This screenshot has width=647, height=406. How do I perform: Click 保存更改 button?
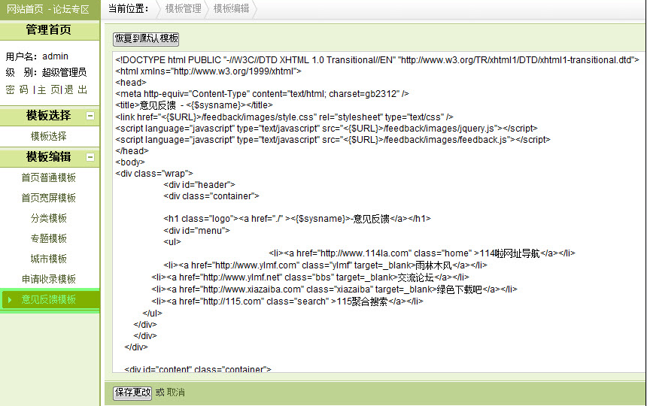[132, 392]
